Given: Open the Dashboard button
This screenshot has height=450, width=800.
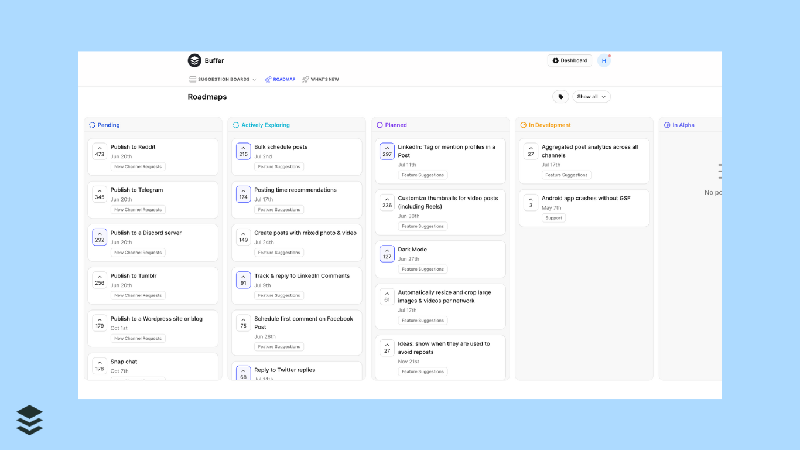Looking at the screenshot, I should pyautogui.click(x=570, y=60).
